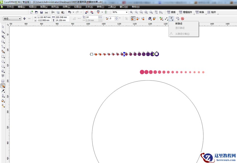Select the Ellipse tool
237x163 pixels.
pyautogui.click(x=3, y=62)
